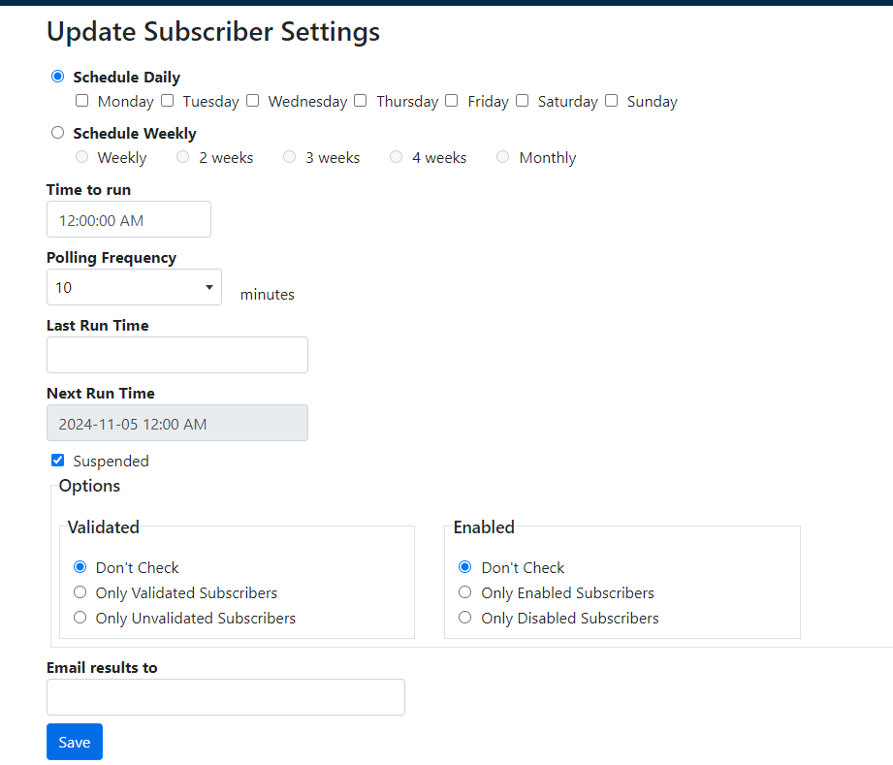The image size is (893, 765).
Task: Check the Tuesday checkbox
Action: (167, 100)
